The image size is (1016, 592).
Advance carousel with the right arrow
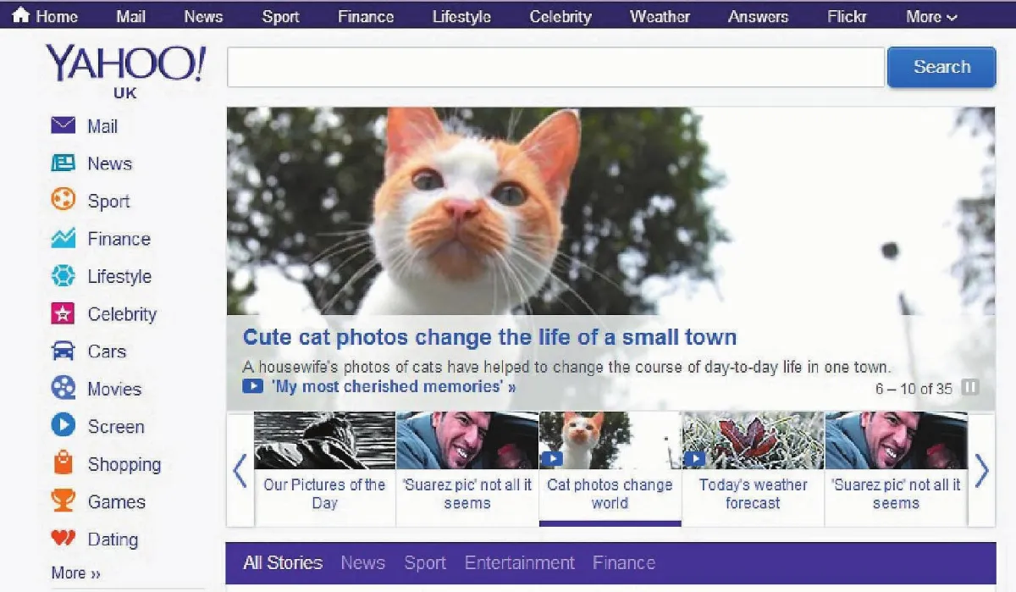point(981,471)
